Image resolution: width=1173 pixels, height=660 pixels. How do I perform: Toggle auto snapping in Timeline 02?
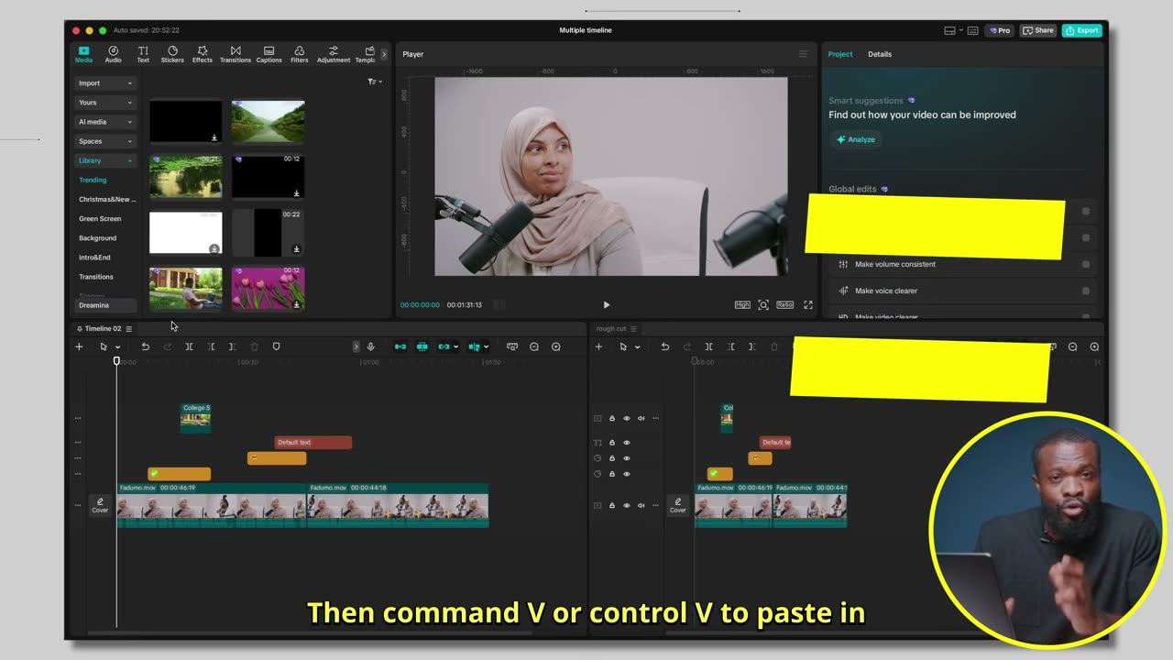pyautogui.click(x=422, y=346)
